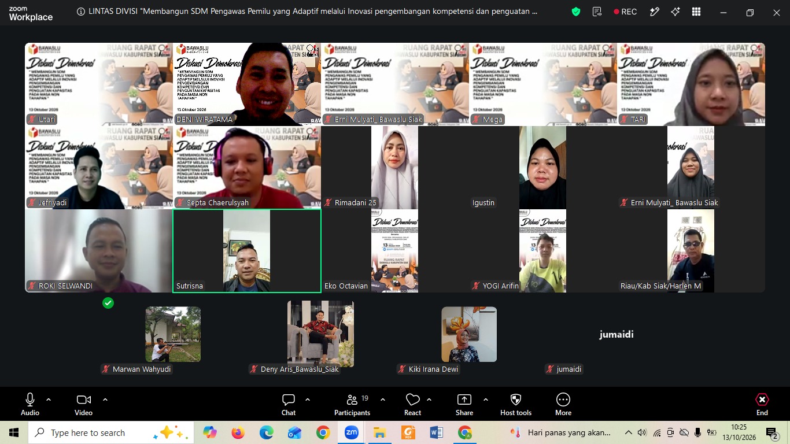Screen dimensions: 790x444
Task: Select TARI's video tile
Action: 691,84
